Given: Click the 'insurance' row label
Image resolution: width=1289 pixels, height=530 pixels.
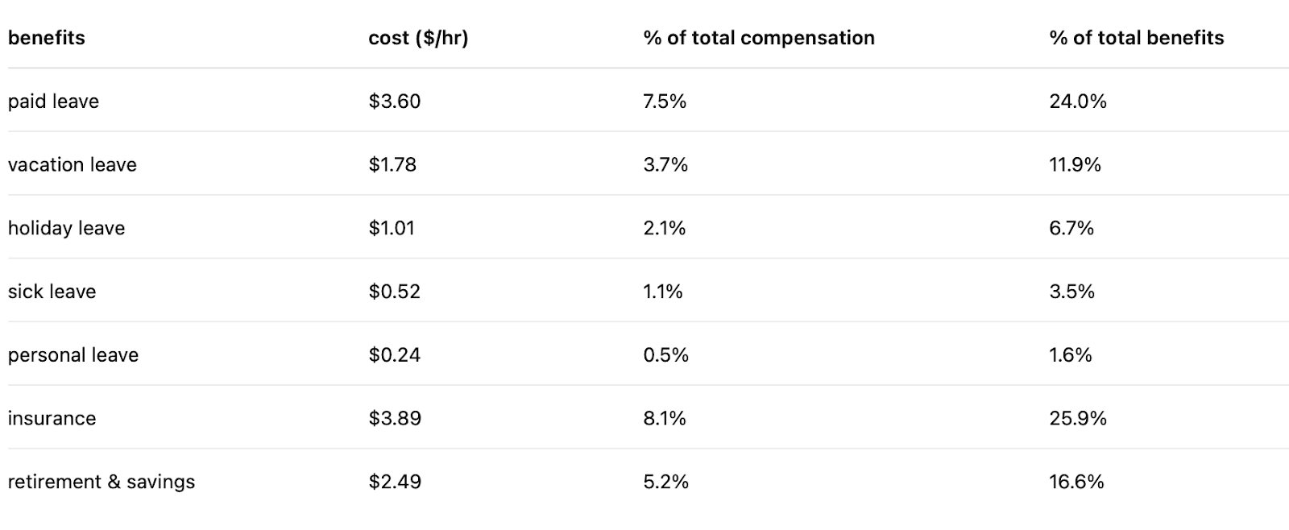Looking at the screenshot, I should coord(52,418).
